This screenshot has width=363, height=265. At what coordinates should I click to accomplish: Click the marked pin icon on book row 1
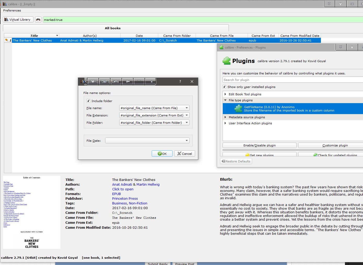pos(7,40)
